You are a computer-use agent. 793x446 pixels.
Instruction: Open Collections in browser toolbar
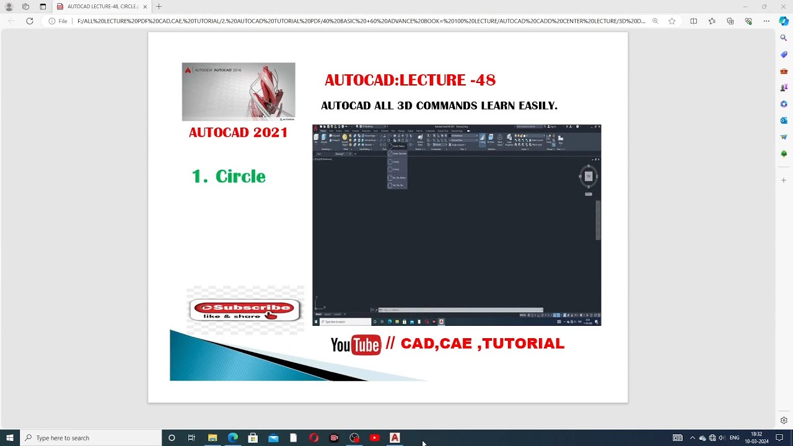click(730, 21)
